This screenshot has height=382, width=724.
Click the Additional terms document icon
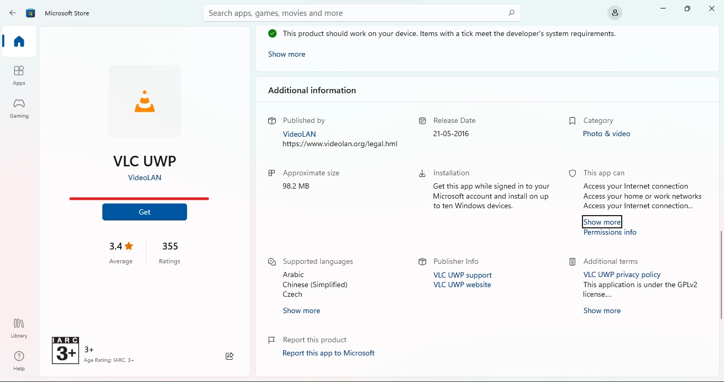click(572, 262)
